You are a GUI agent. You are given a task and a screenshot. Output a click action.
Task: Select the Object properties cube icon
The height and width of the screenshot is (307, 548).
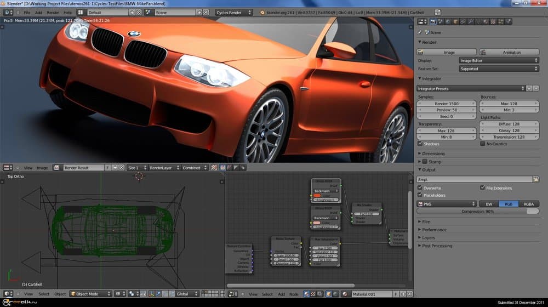tap(455, 21)
